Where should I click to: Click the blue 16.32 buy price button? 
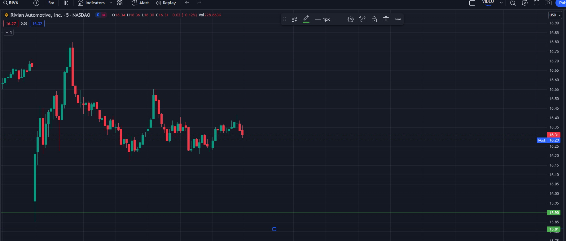coord(37,23)
